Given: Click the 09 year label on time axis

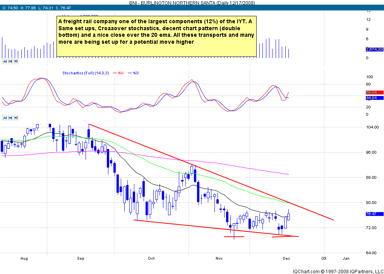Looking at the screenshot, I should 324,259.
